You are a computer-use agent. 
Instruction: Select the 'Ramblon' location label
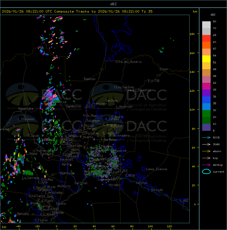pyautogui.click(x=89, y=79)
